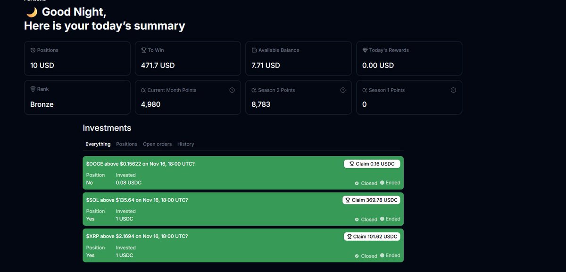566x272 pixels.
Task: Click the 0.00 USD rewards value
Action: coord(378,66)
